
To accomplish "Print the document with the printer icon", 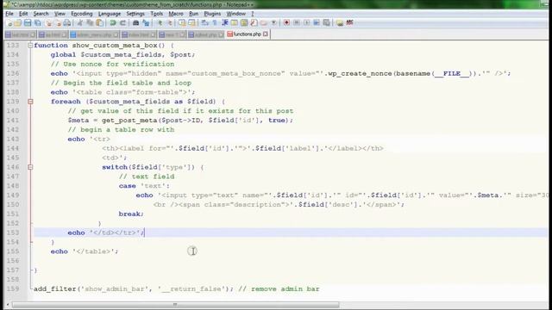I will tap(67, 23).
